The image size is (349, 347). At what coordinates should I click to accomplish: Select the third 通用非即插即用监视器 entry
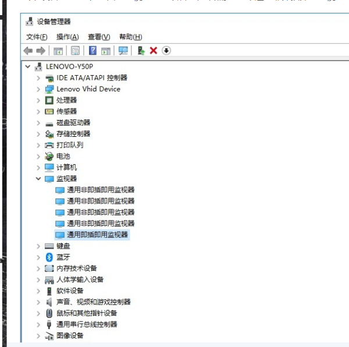[101, 212]
